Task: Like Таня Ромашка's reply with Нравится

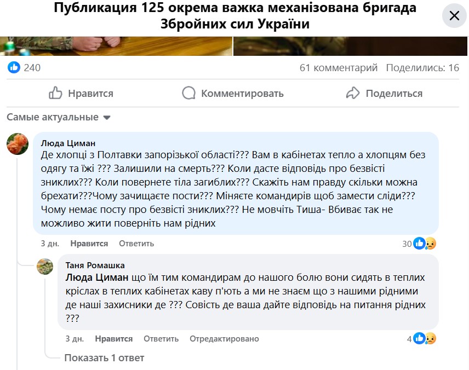Action: pyautogui.click(x=113, y=339)
